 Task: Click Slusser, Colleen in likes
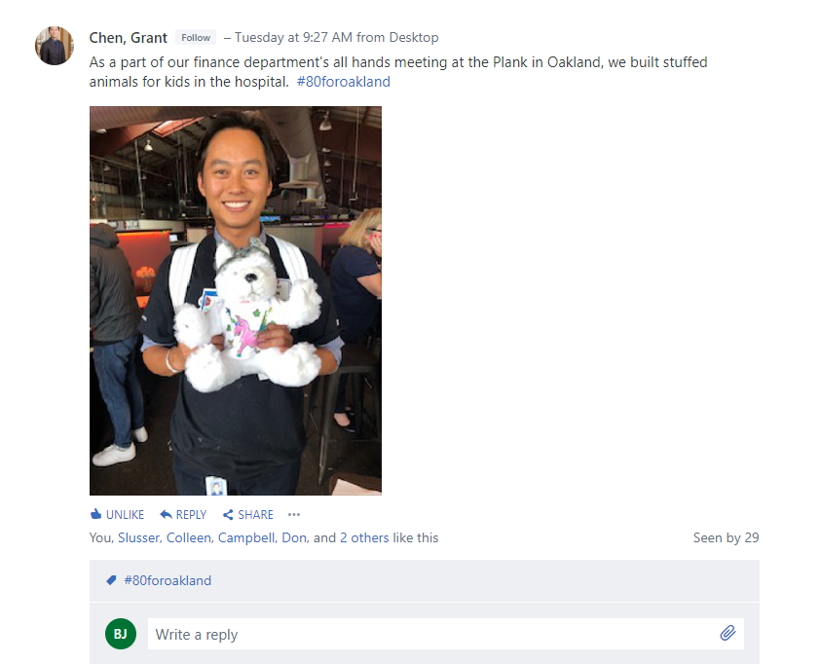click(x=165, y=538)
